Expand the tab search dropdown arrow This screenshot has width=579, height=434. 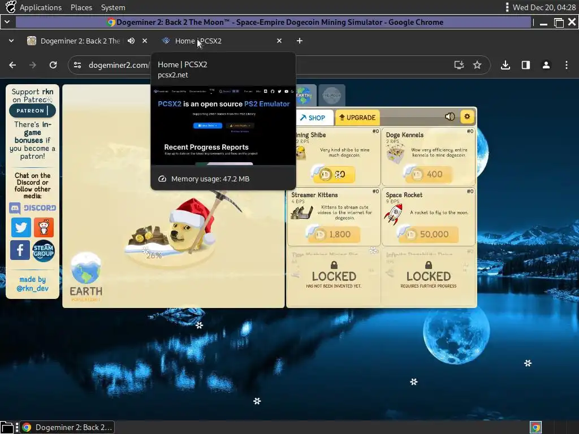[x=11, y=41]
